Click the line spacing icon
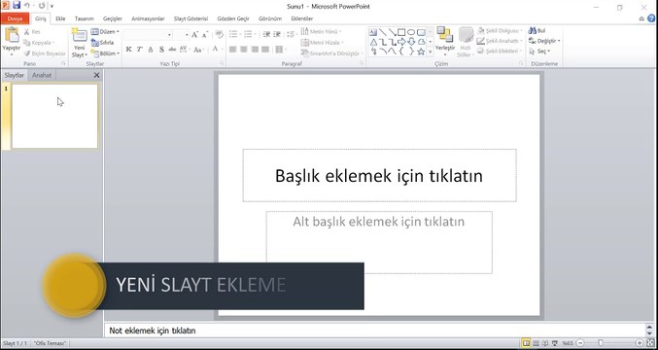The width and height of the screenshot is (658, 350). (x=291, y=34)
